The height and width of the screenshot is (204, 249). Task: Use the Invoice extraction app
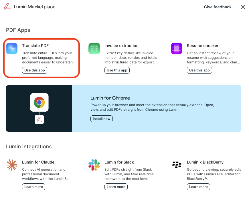(117, 70)
